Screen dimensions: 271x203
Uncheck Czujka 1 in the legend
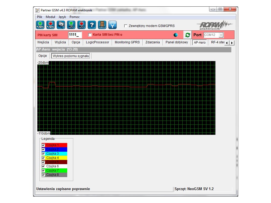[43, 145]
